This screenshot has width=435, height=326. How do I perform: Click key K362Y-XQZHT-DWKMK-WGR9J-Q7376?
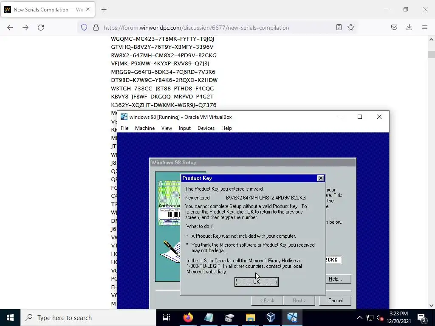[x=164, y=105]
